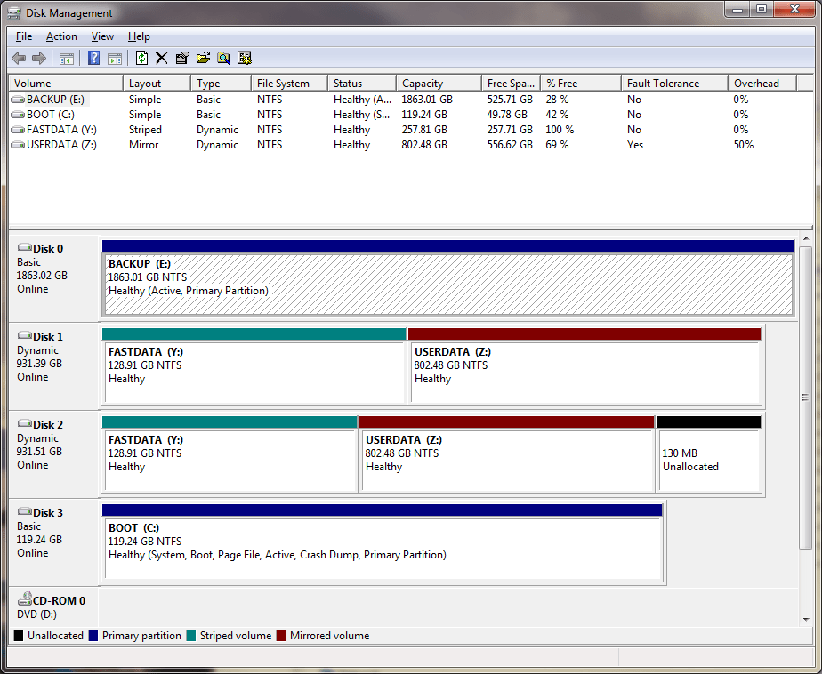This screenshot has width=822, height=674.
Task: Open the View menu
Action: 102,36
